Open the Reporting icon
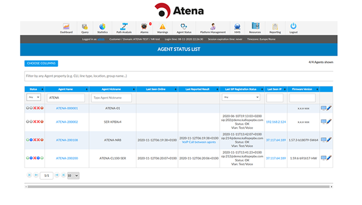The height and width of the screenshot is (205, 362). 275,28
